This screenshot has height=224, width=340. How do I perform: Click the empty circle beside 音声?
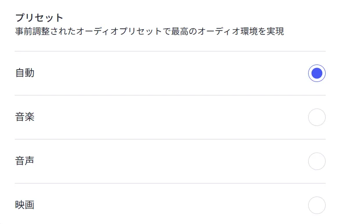[x=316, y=161]
